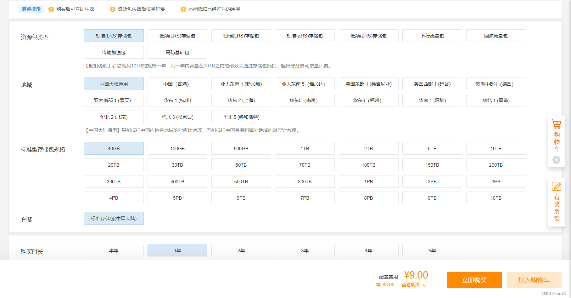Choose region 亚太东南 5（雅加达）
Image resolution: width=571 pixels, height=298 pixels.
(305, 84)
